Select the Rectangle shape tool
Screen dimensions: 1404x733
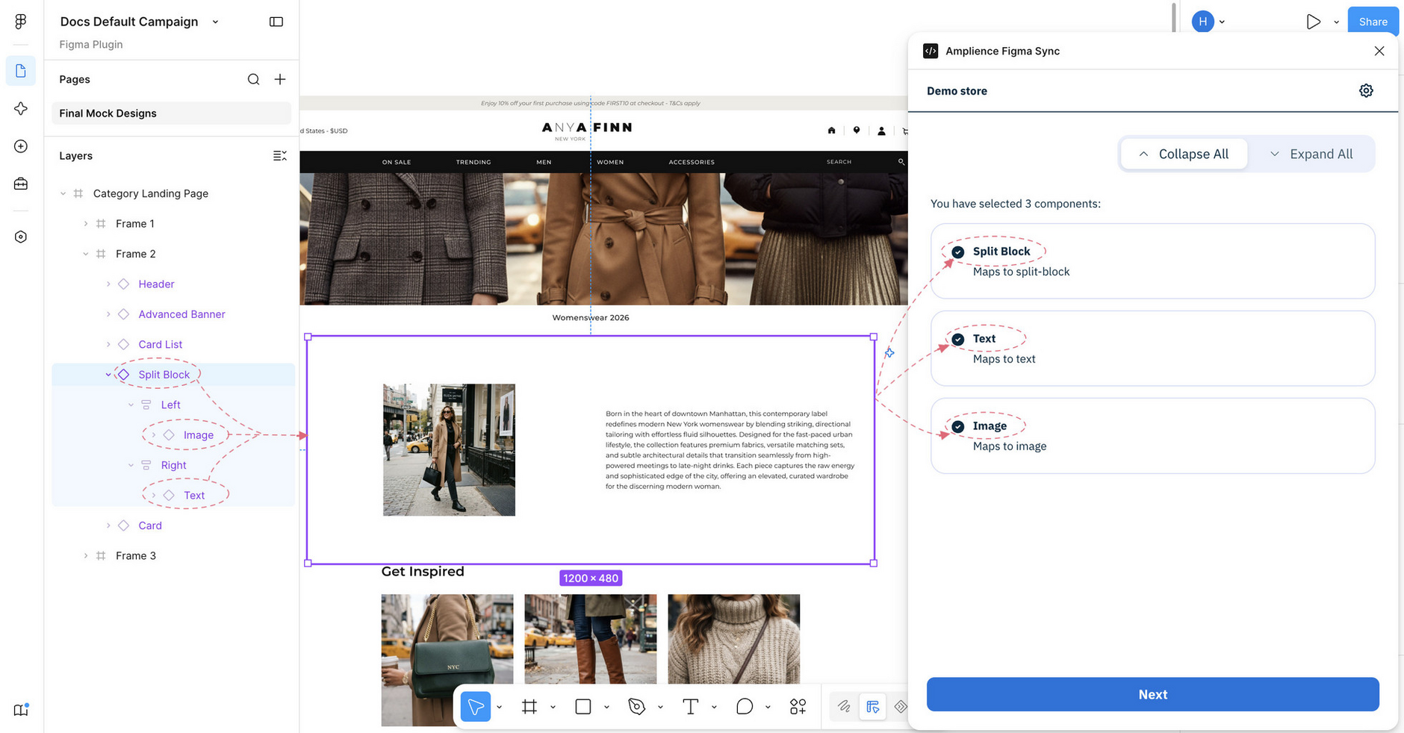pyautogui.click(x=583, y=706)
